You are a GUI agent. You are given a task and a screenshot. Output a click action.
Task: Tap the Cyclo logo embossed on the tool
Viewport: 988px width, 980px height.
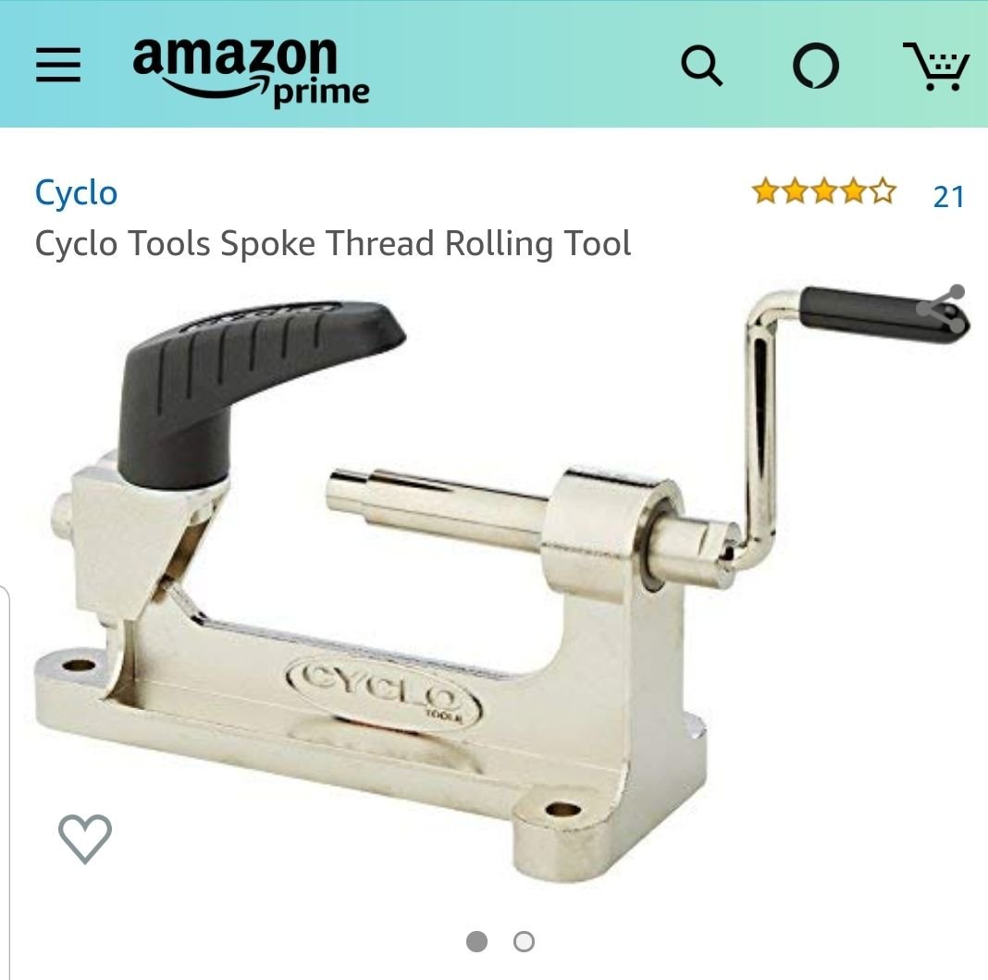click(384, 692)
